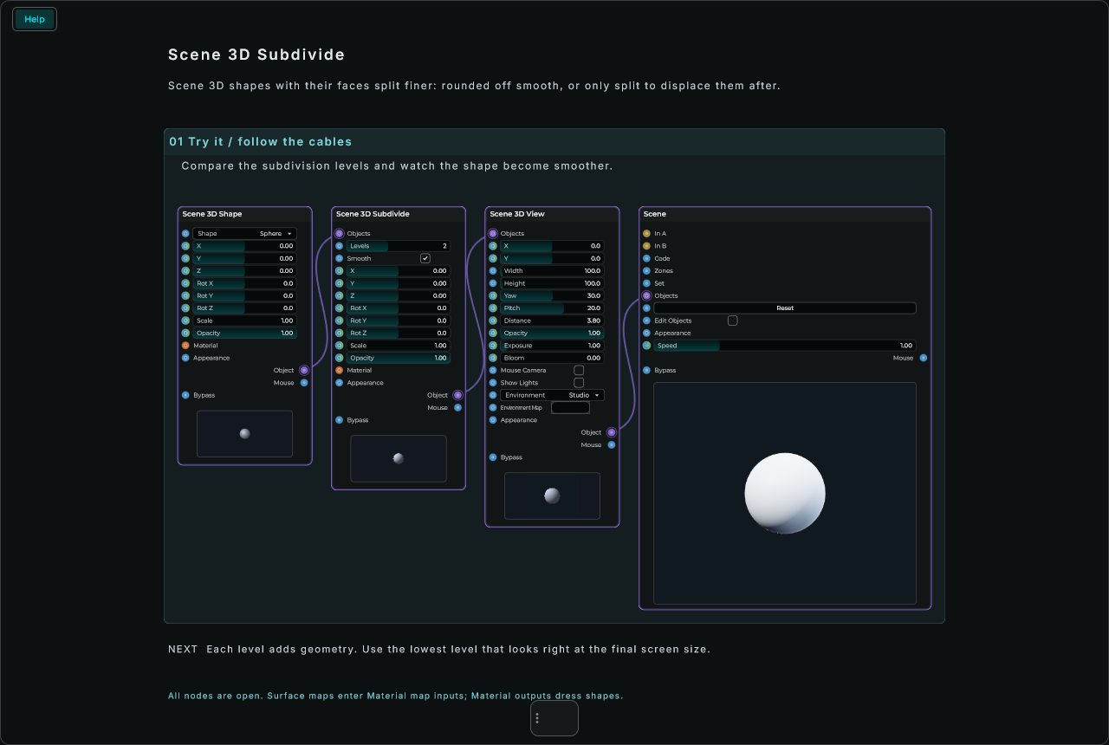Viewport: 1109px width, 745px height.
Task: Click the Mouse output port on Scene node
Action: pyautogui.click(x=924, y=358)
